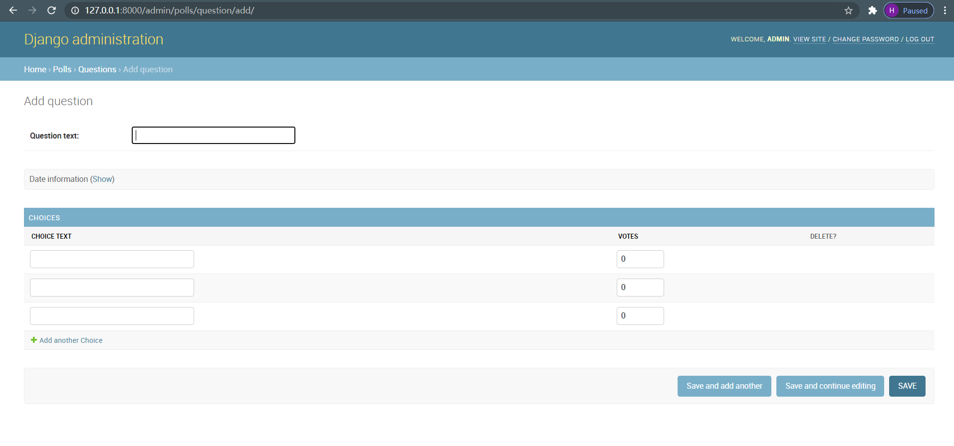Viewport: 954px width, 446px height.
Task: Click the CHOICES section heading
Action: pyautogui.click(x=44, y=218)
